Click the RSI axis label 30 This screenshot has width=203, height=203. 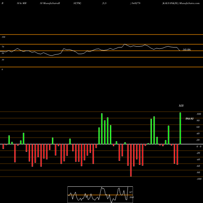[3, 60]
